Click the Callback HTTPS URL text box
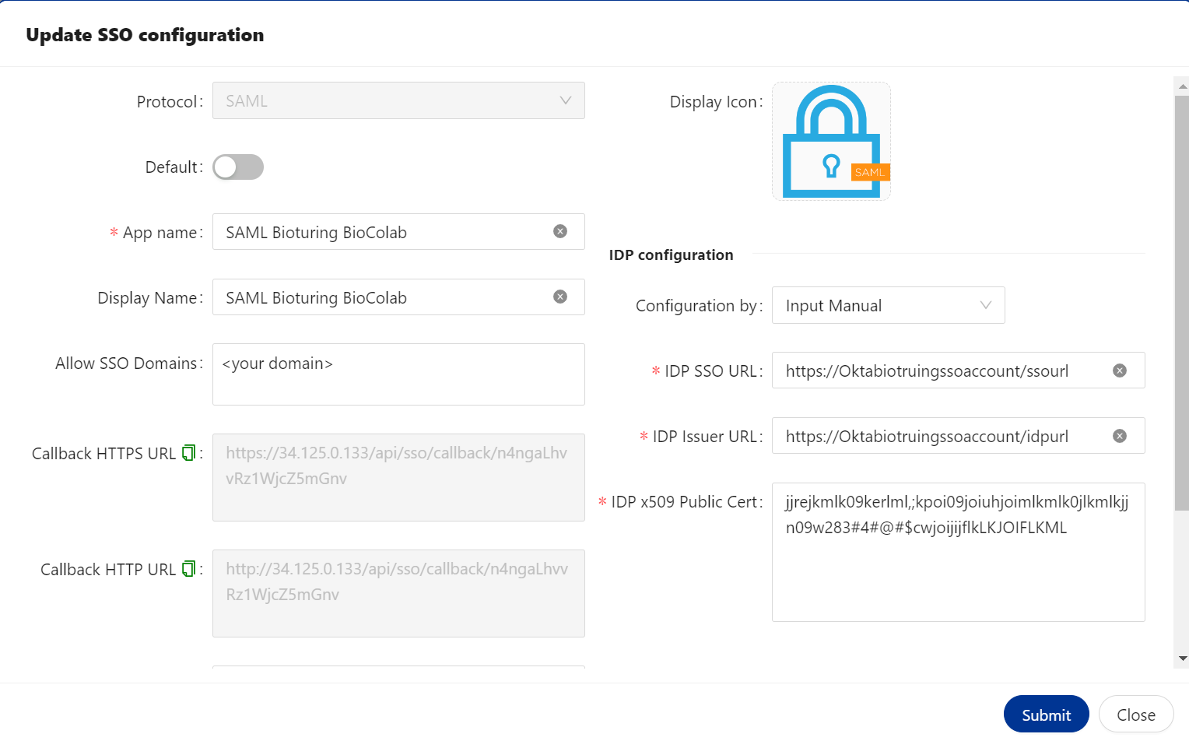The height and width of the screenshot is (741, 1189). point(398,477)
